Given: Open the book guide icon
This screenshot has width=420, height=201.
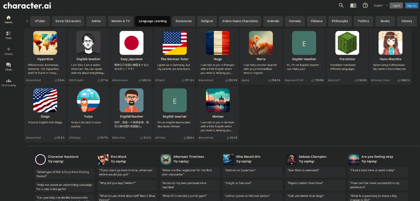Looking at the screenshot, I should (x=353, y=5).
